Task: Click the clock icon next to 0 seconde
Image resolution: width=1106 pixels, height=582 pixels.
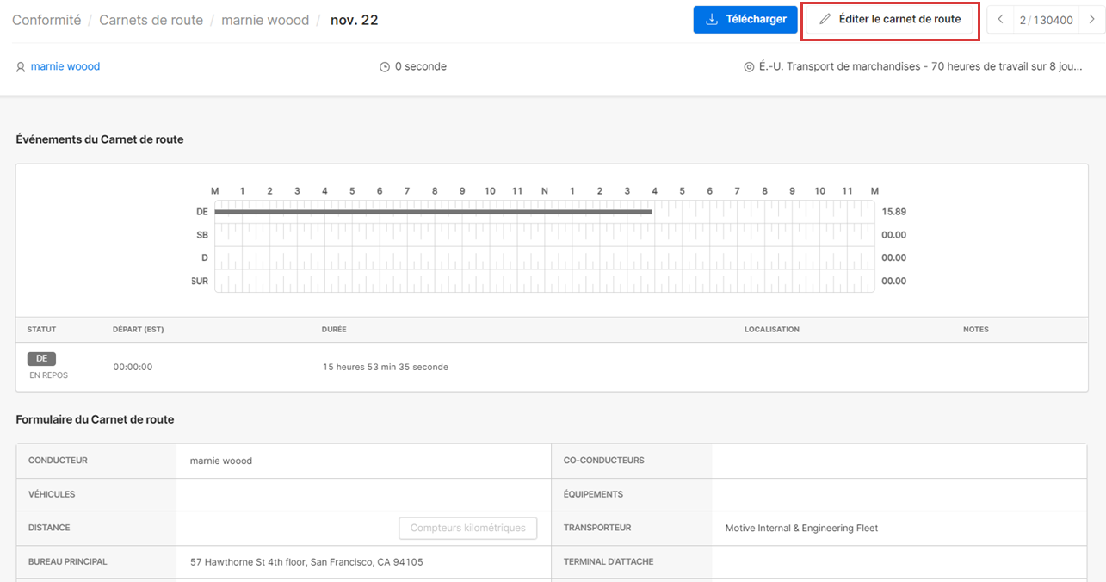Action: tap(385, 67)
